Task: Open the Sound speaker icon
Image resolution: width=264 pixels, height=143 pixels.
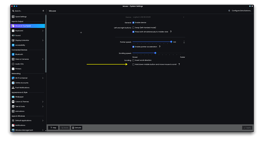Action: 13,35
